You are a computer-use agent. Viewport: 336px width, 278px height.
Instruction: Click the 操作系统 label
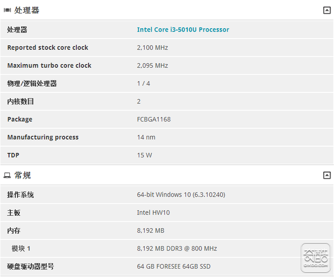(x=20, y=195)
